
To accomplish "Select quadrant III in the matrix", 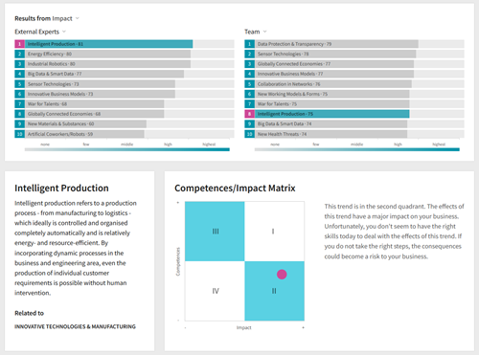I will (x=215, y=232).
